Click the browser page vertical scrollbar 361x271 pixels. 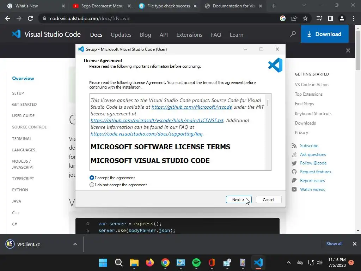pos(358,51)
